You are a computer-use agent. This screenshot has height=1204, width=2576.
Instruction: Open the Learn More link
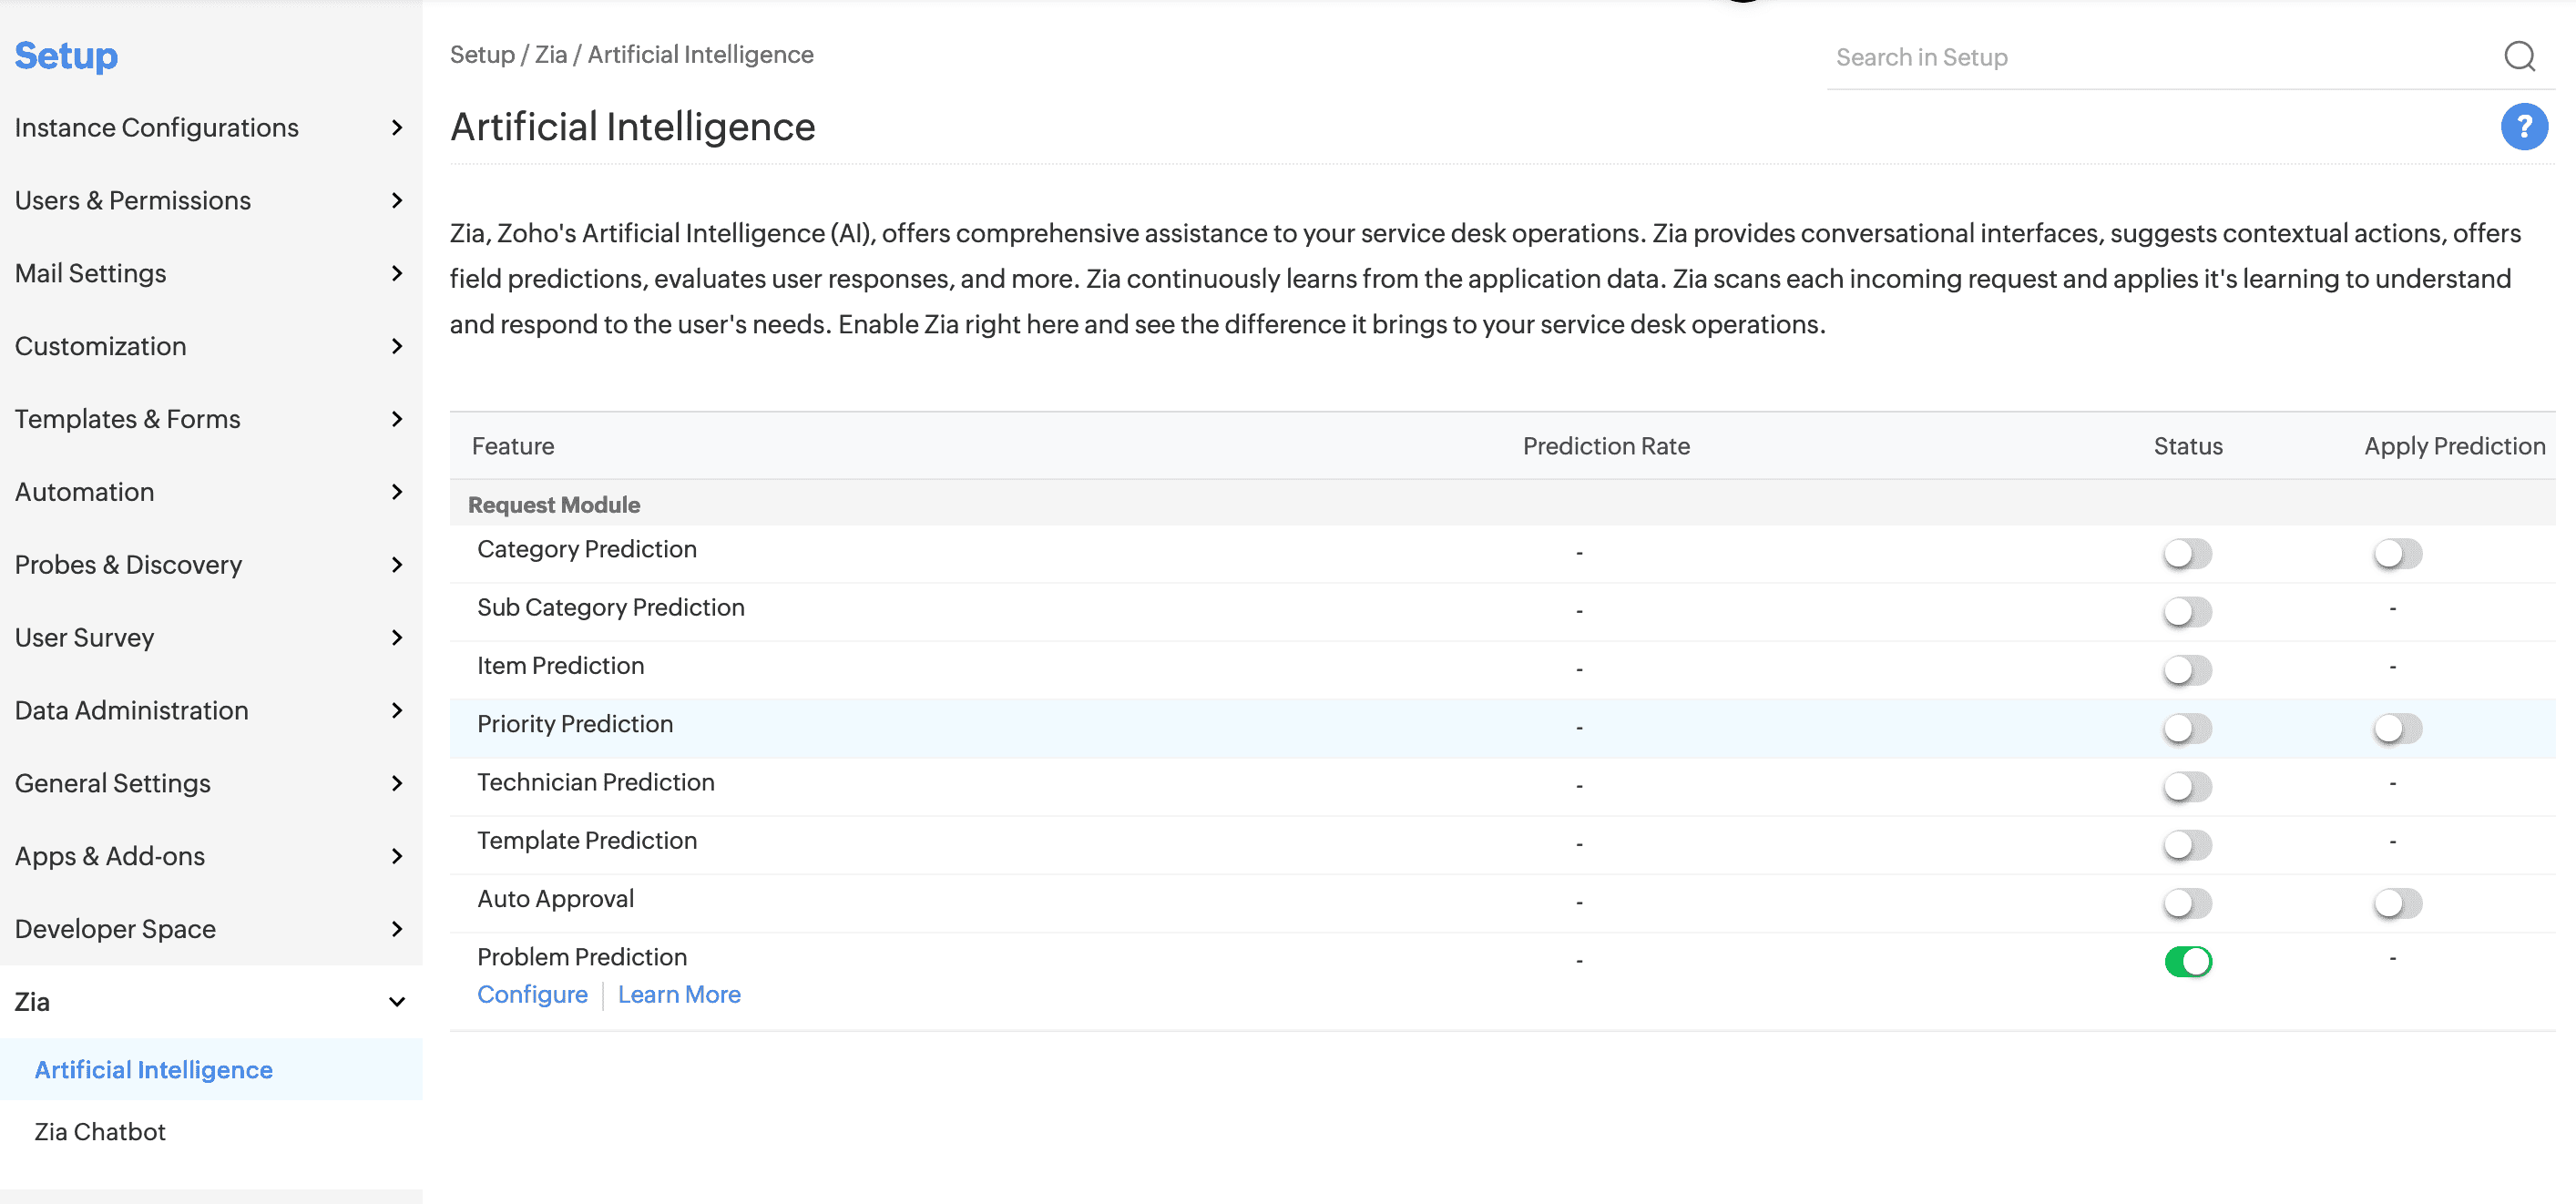tap(679, 995)
